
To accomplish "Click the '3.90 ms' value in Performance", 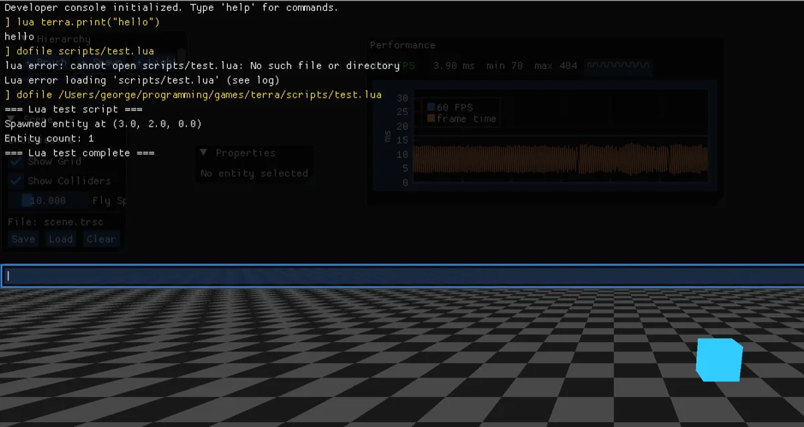I will click(454, 66).
